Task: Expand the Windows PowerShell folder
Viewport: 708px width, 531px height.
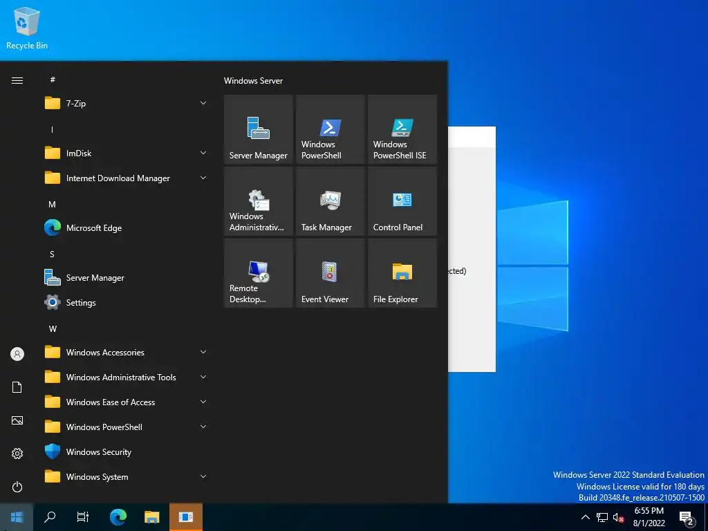Action: click(127, 427)
